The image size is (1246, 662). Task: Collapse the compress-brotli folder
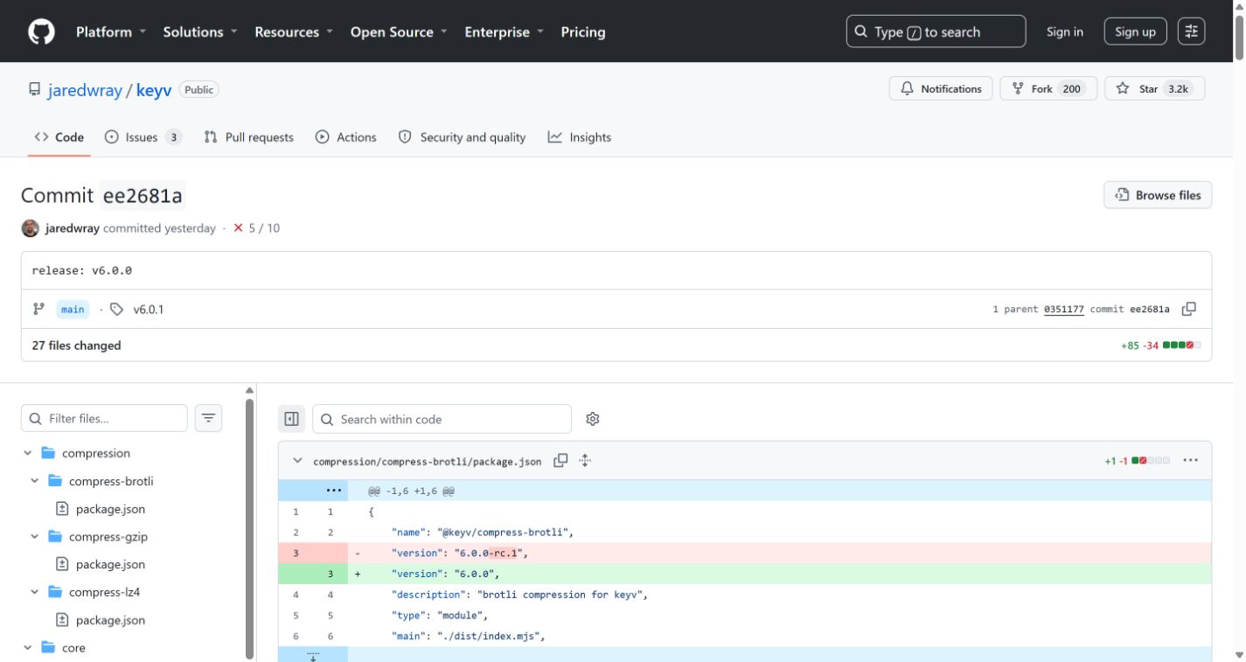[35, 481]
